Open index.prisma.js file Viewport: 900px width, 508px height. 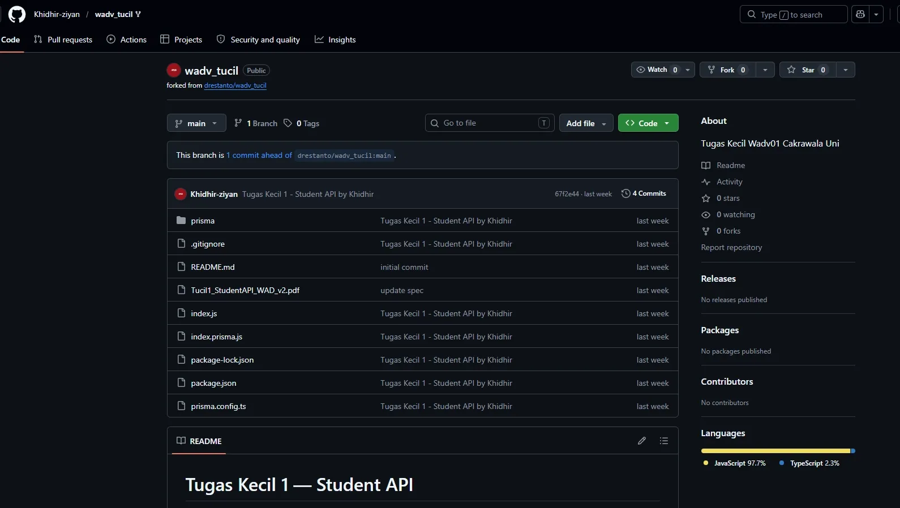(x=216, y=337)
